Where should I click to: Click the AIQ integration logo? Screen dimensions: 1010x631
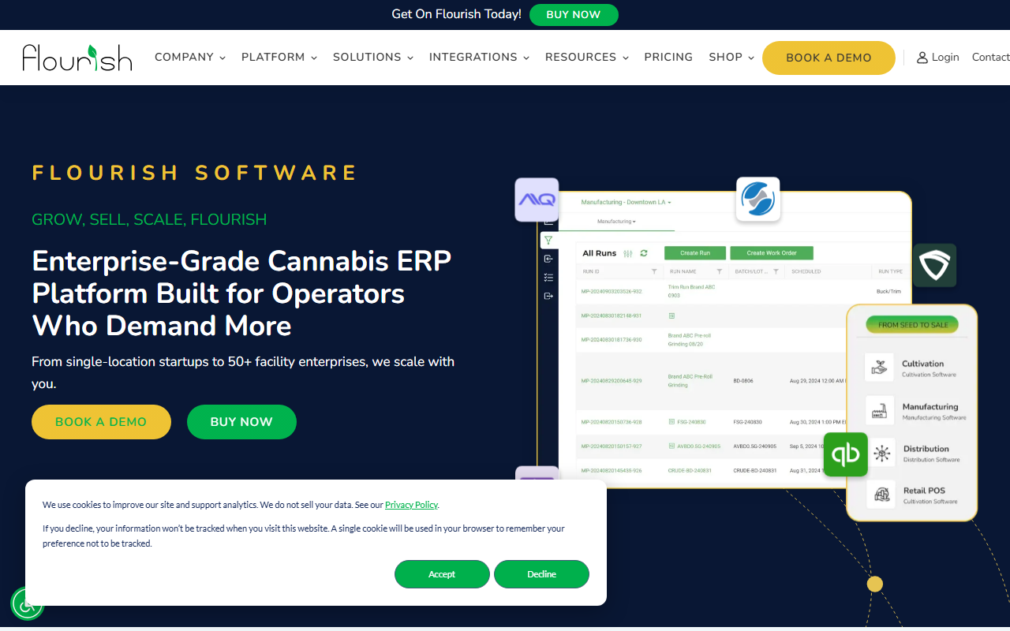click(x=537, y=200)
